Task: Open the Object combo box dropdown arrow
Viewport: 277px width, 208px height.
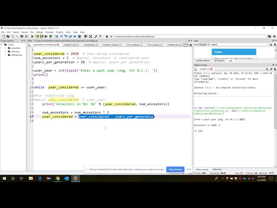Action: click(x=267, y=45)
